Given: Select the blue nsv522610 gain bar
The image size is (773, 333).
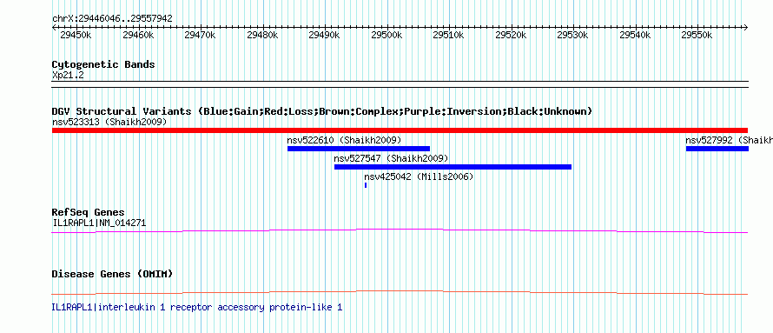Looking at the screenshot, I should click(x=359, y=149).
